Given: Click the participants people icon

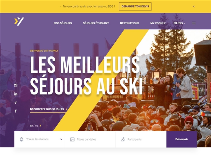Looking at the screenshot, I should click(x=123, y=139).
